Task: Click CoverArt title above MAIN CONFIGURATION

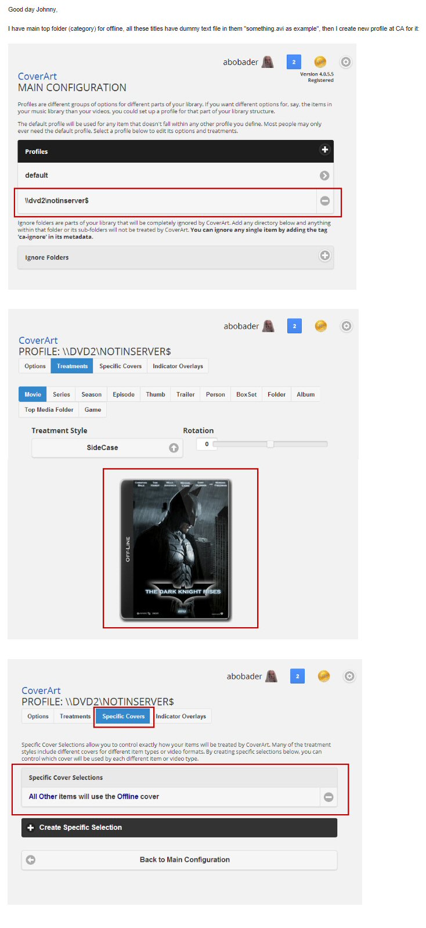Action: pos(37,76)
